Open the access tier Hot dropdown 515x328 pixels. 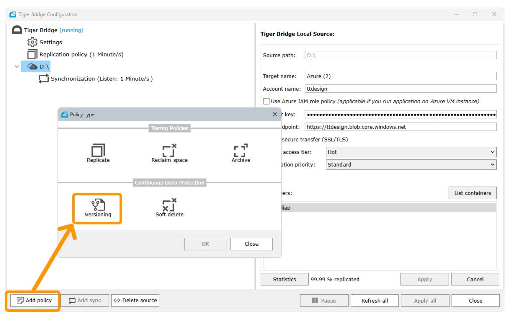pos(411,152)
